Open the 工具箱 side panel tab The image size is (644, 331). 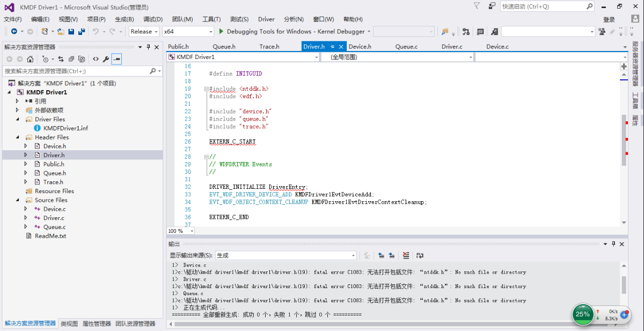click(x=635, y=100)
